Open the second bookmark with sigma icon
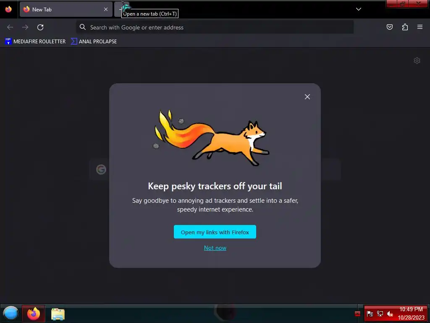 click(x=94, y=42)
